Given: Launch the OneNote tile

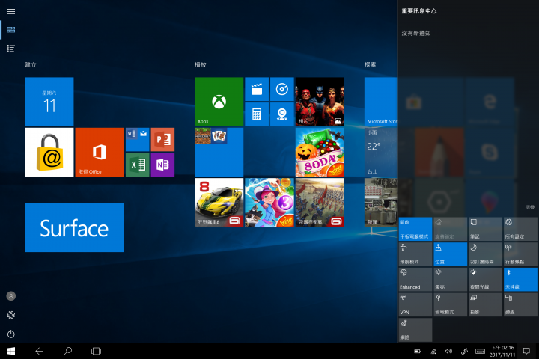Looking at the screenshot, I should coord(162,165).
